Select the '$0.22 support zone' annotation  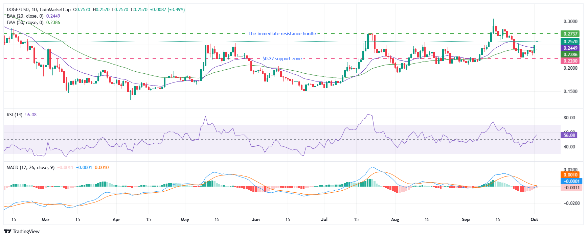click(282, 58)
